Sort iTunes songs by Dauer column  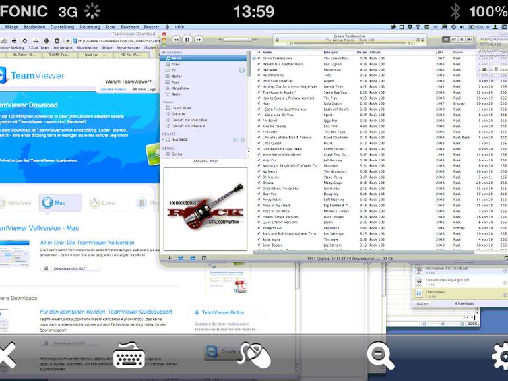click(362, 52)
